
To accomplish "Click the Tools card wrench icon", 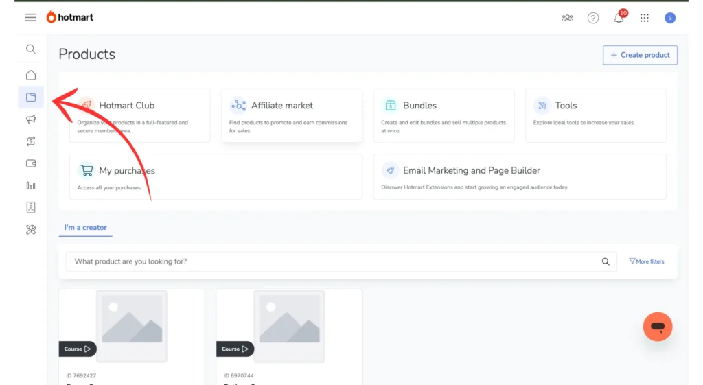I will 542,105.
